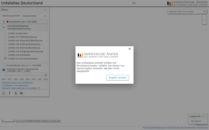Select 'Unfälle mit Güter-KFZ-Beteiligung' option

5,40
